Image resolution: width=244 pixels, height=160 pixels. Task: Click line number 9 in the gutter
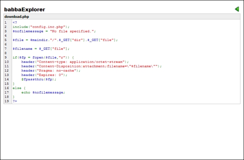(x=6, y=57)
